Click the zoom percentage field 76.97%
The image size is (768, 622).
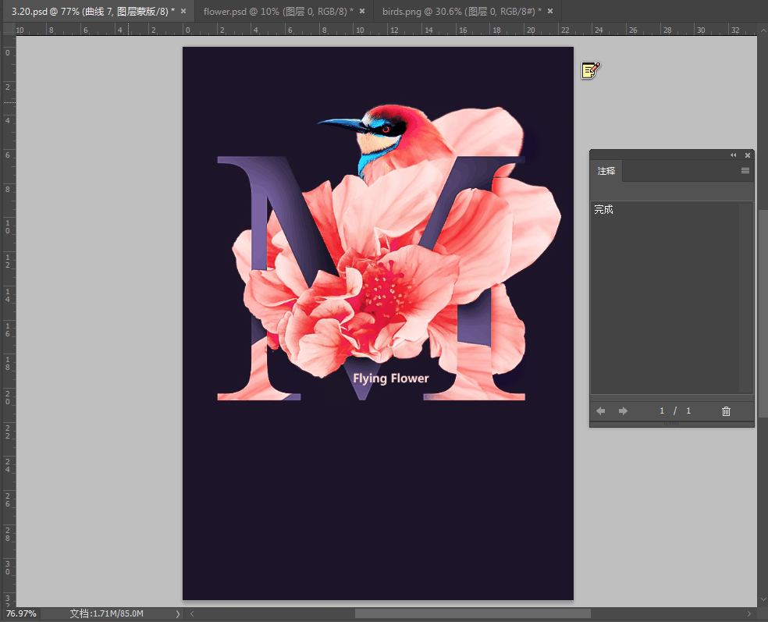coord(21,614)
